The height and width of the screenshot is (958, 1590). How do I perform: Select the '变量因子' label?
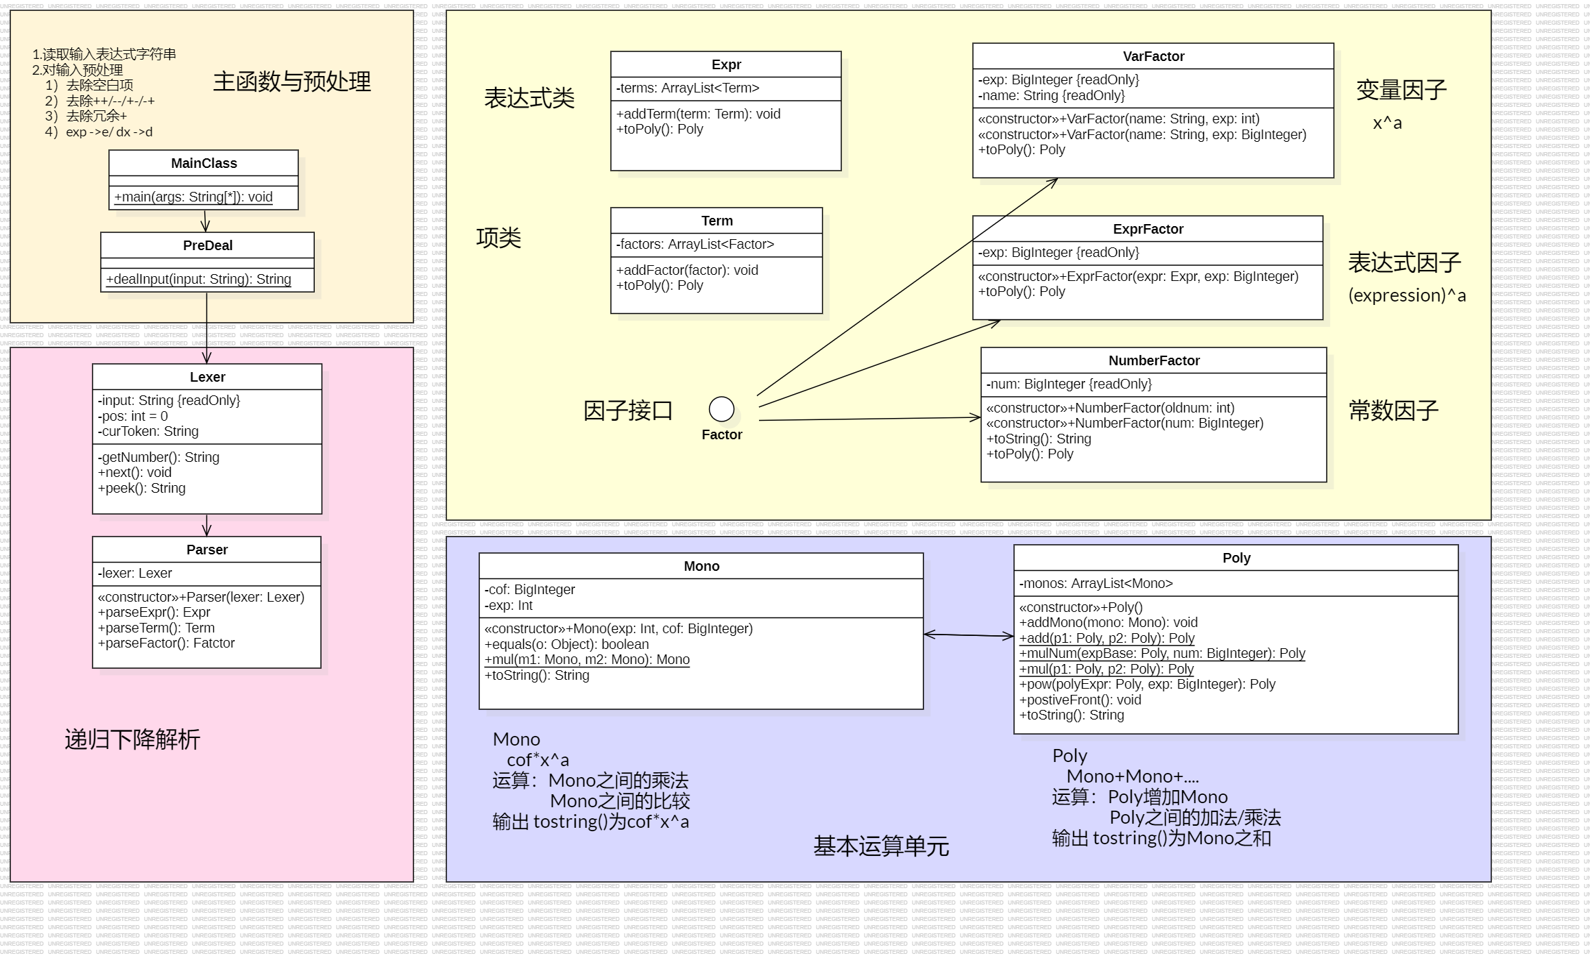(x=1401, y=90)
